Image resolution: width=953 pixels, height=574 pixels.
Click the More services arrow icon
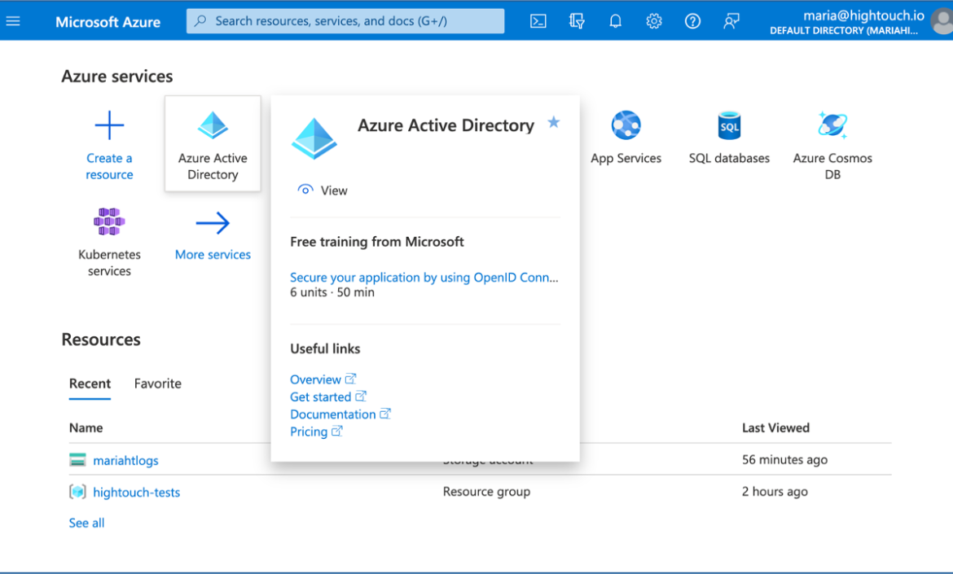click(213, 223)
